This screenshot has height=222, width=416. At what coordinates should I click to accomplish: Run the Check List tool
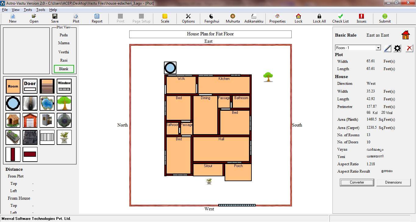(x=340, y=18)
